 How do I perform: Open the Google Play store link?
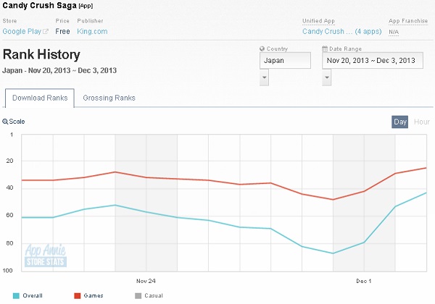click(x=22, y=31)
